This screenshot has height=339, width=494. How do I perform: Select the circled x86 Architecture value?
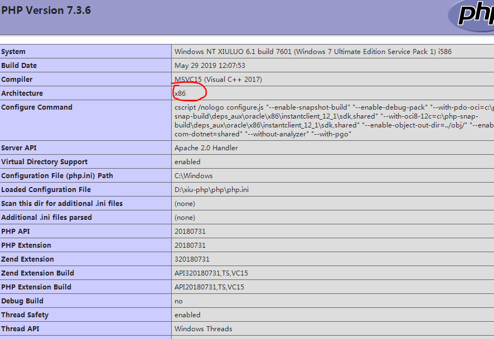(181, 93)
